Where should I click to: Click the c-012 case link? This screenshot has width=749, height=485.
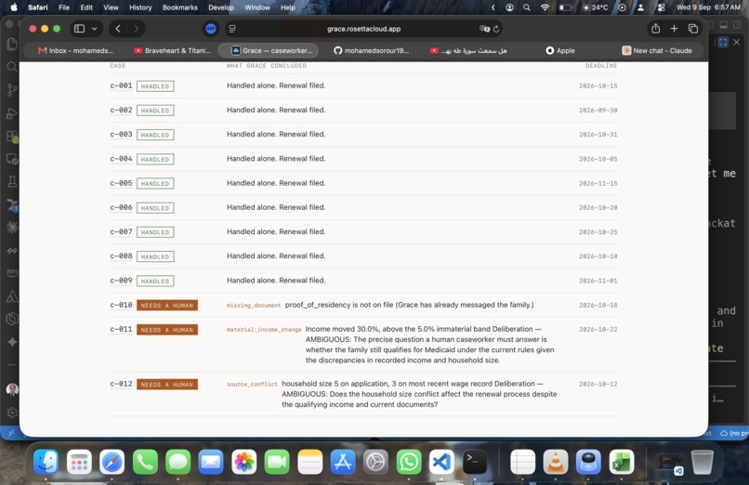point(121,384)
